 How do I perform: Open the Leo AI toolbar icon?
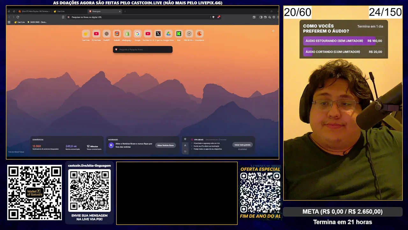(269, 17)
